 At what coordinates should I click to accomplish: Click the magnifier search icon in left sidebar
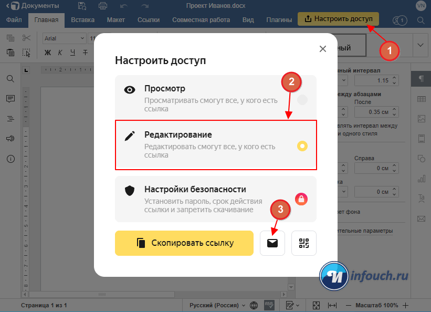[x=10, y=78]
